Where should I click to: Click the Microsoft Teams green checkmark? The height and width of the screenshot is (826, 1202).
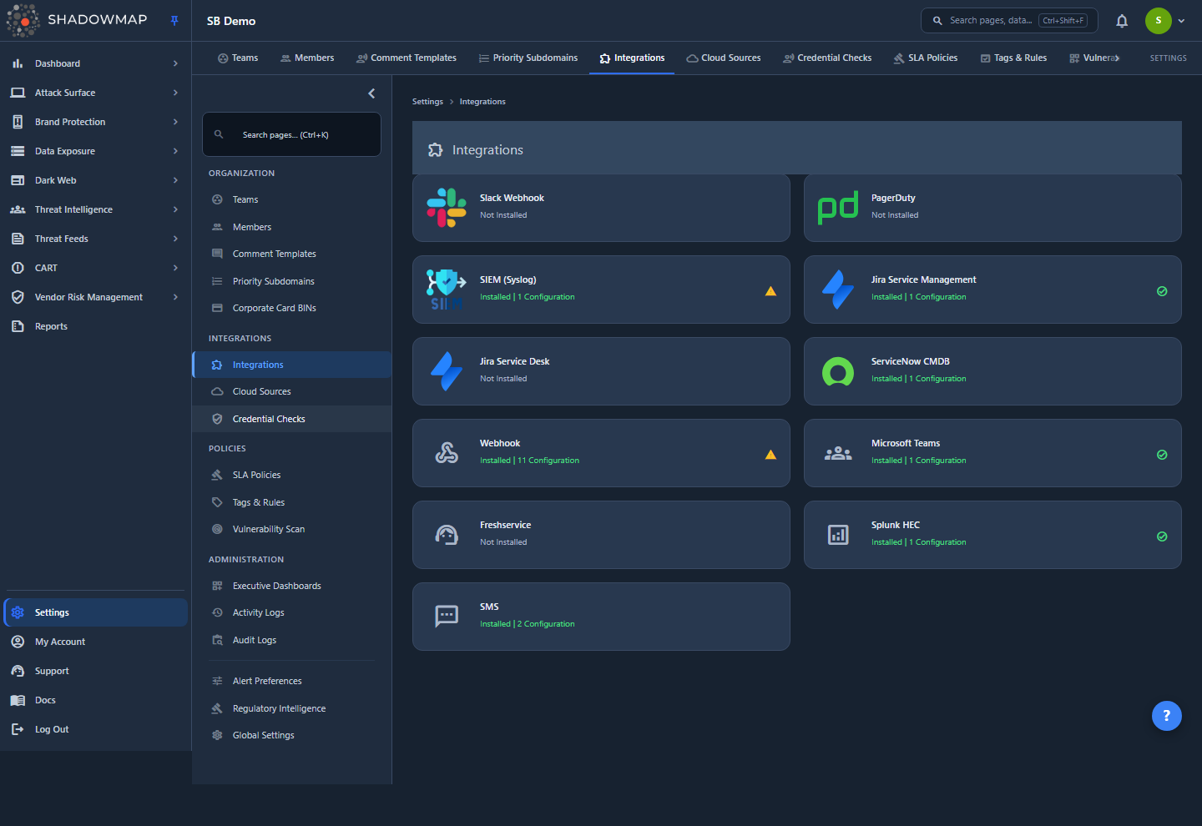pyautogui.click(x=1162, y=455)
